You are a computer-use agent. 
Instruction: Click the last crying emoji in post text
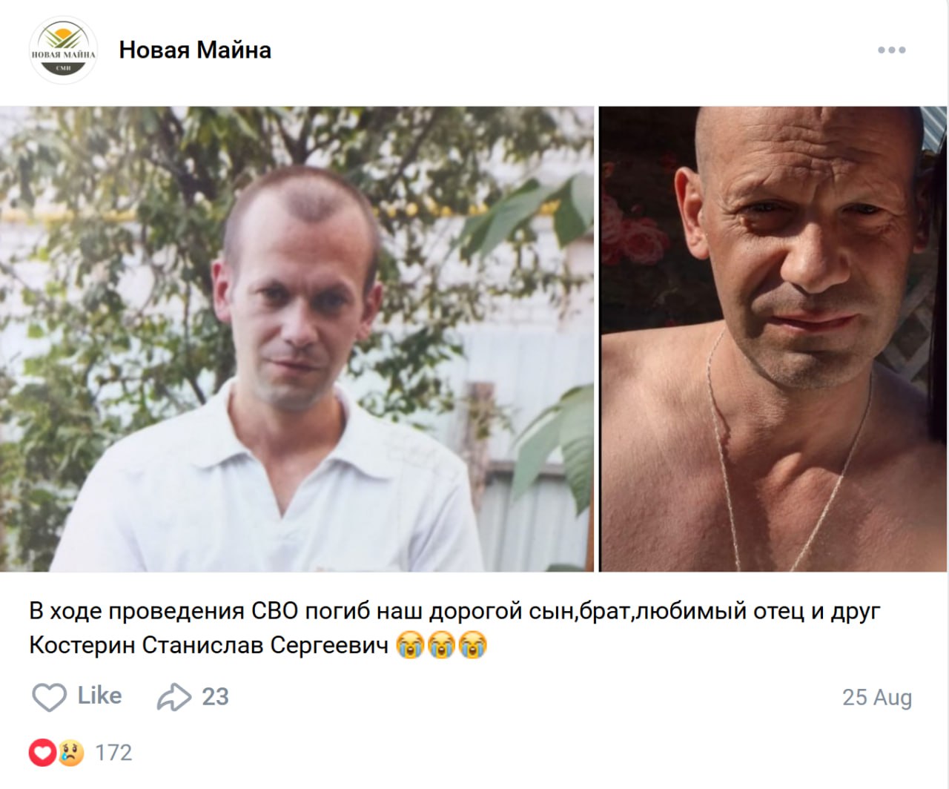(x=472, y=645)
